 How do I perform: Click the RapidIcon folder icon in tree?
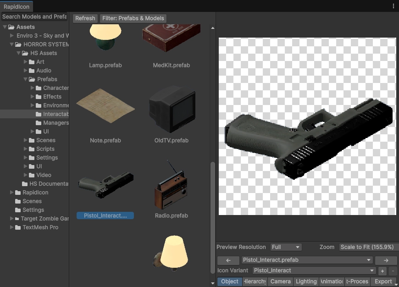pyautogui.click(x=18, y=193)
